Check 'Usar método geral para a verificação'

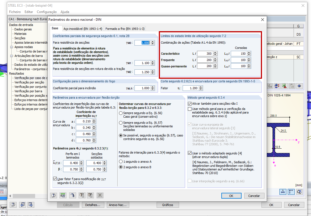tap(190, 109)
